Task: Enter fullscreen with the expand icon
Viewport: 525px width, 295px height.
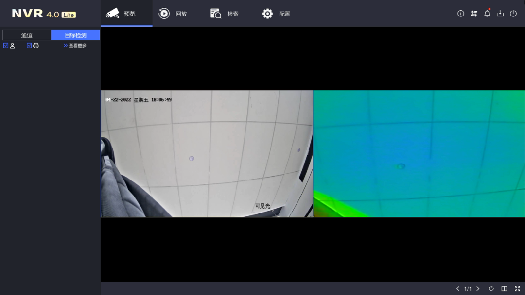Action: [516, 288]
